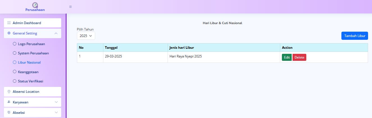Click the Tanggal column header
The image size is (372, 118).
coord(111,48)
